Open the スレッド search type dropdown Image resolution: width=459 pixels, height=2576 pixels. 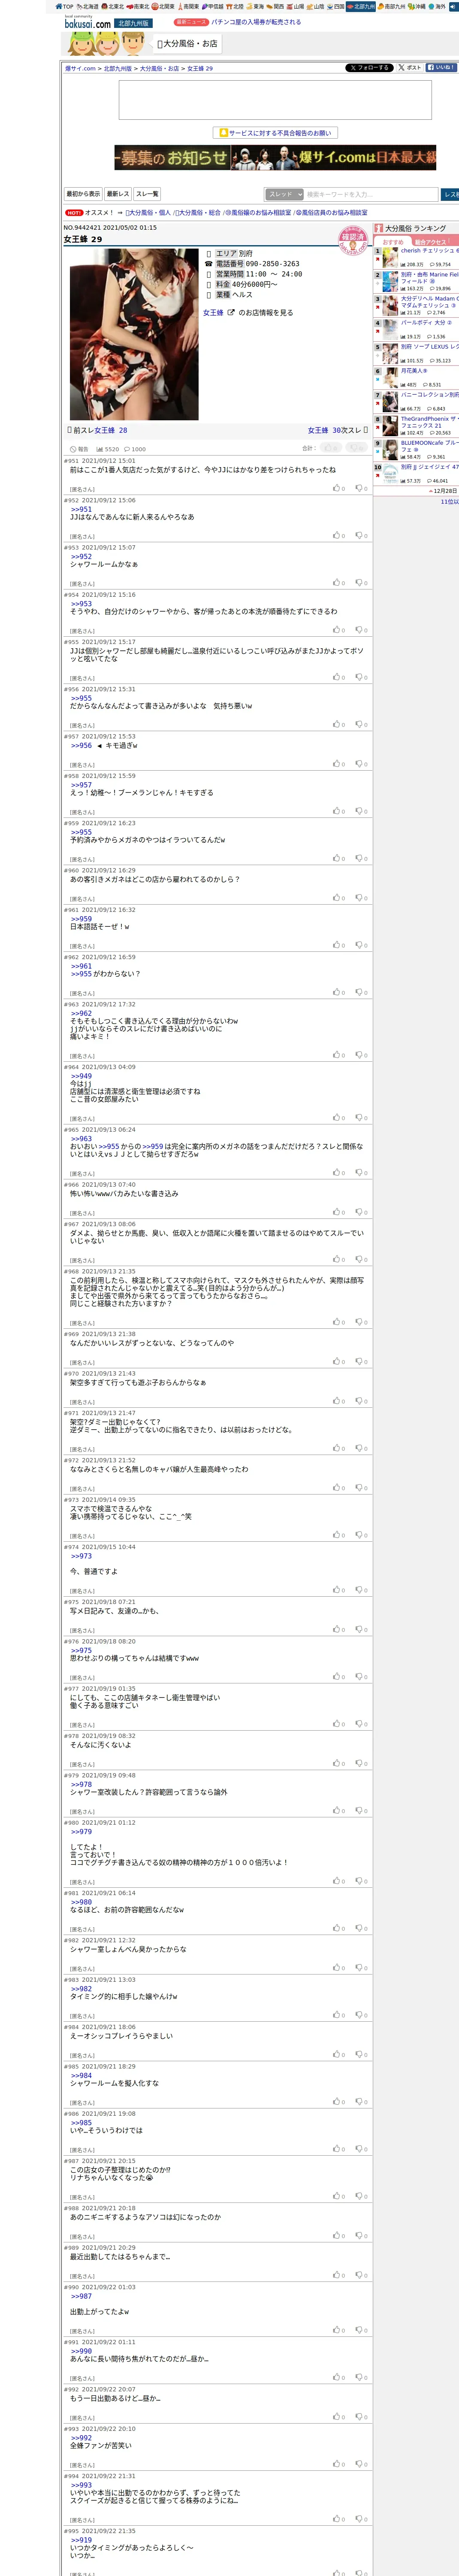point(285,194)
